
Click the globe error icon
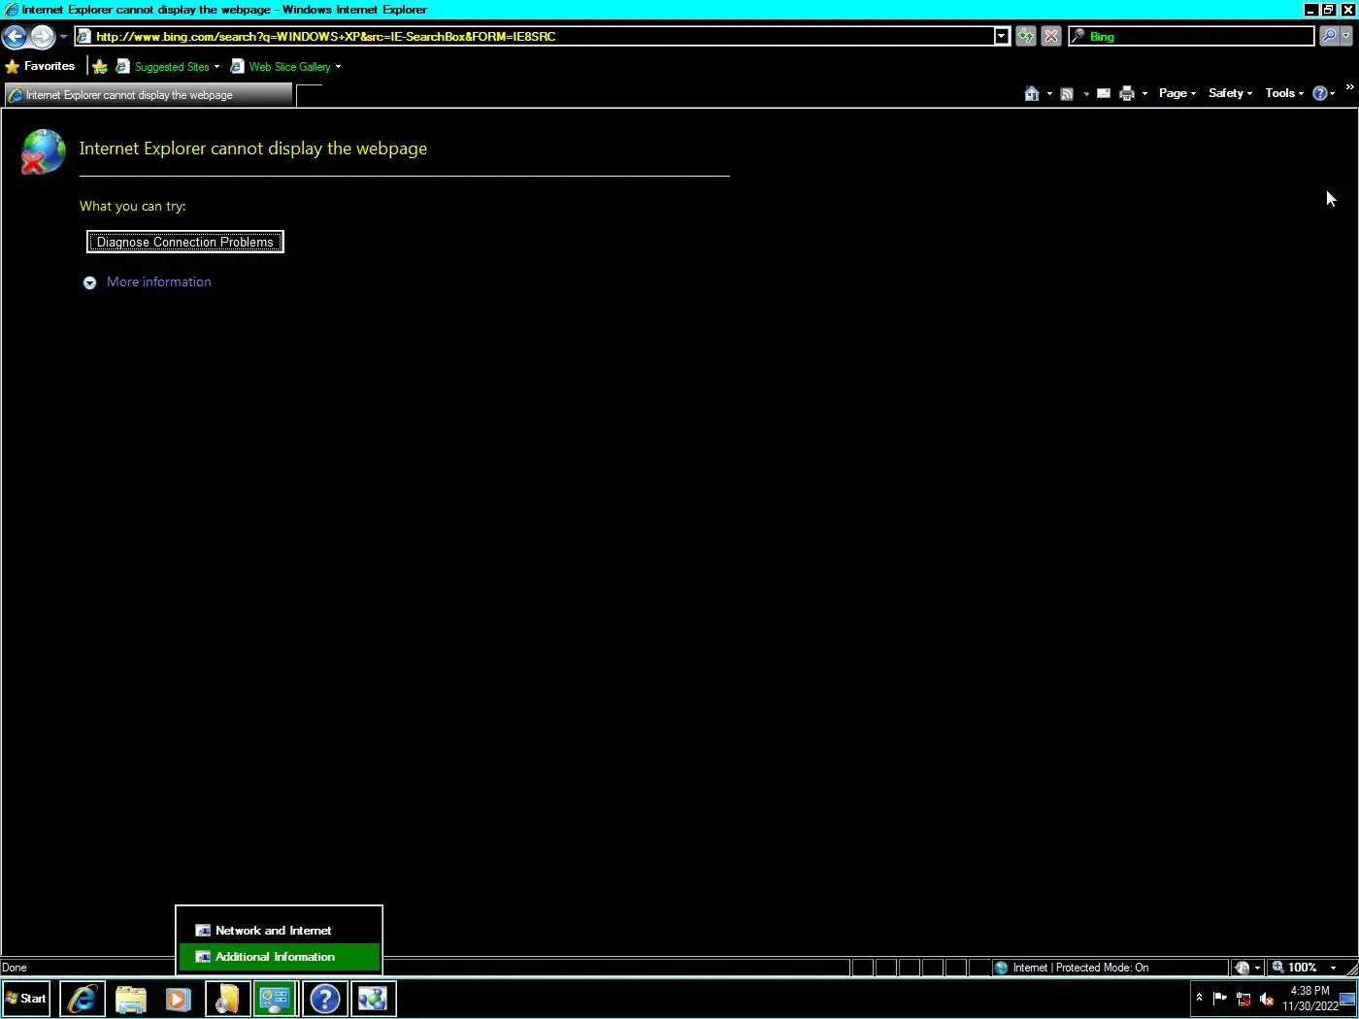point(43,151)
